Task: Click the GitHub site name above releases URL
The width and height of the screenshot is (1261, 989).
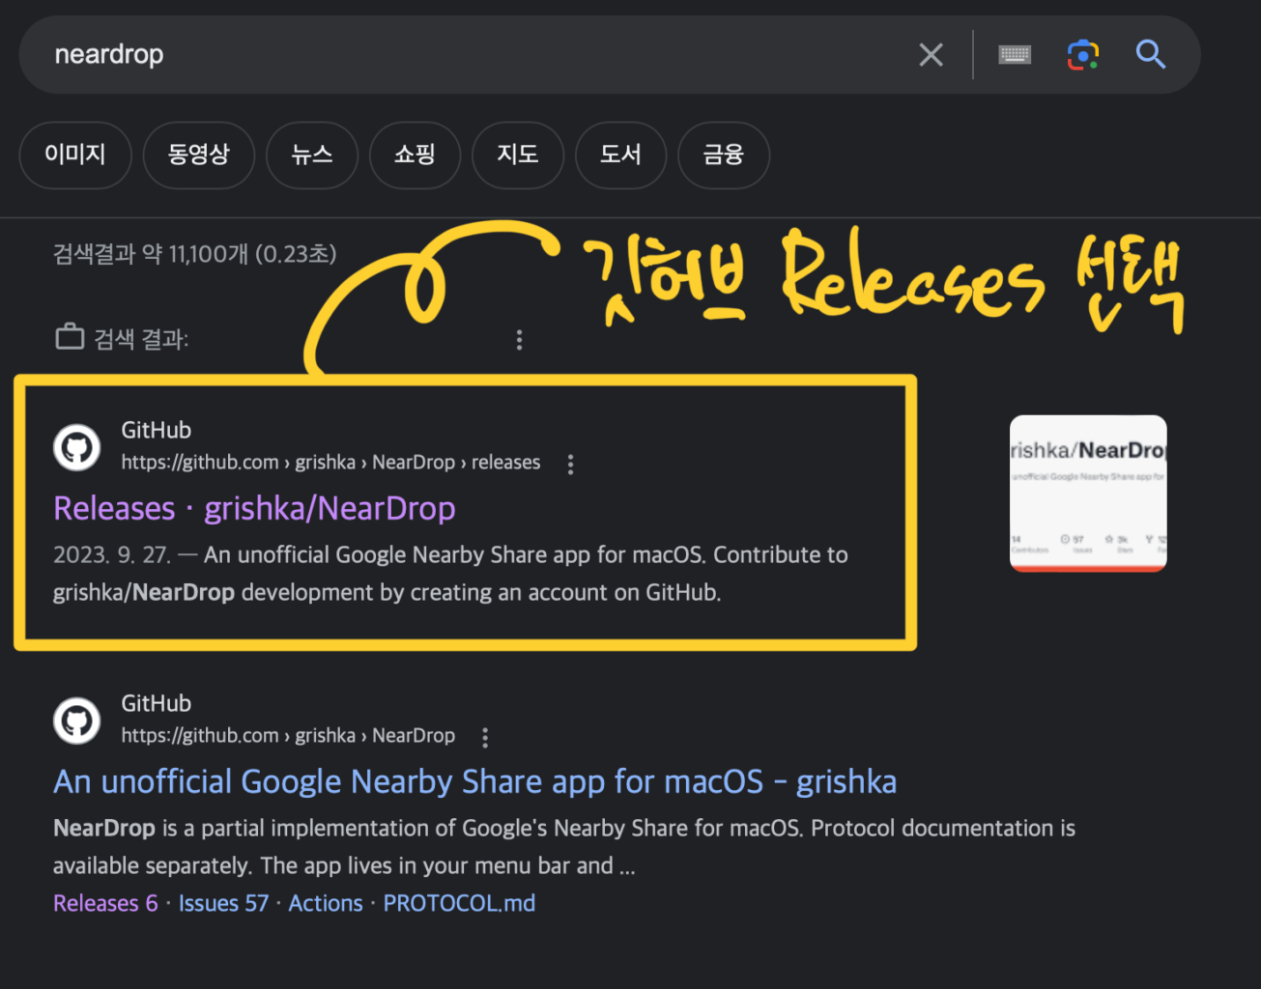Action: pyautogui.click(x=156, y=430)
